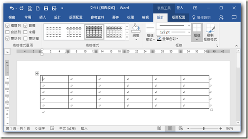This screenshot has width=248, height=139.
Task: Click the first cell of the table
Action: point(54,79)
